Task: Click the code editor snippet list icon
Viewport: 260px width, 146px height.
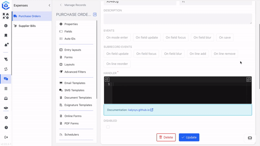Action: coord(107,79)
